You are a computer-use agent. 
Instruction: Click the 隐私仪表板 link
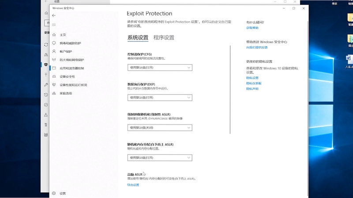(x=254, y=83)
